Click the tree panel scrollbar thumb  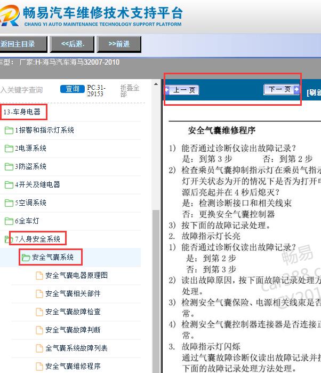(156, 291)
